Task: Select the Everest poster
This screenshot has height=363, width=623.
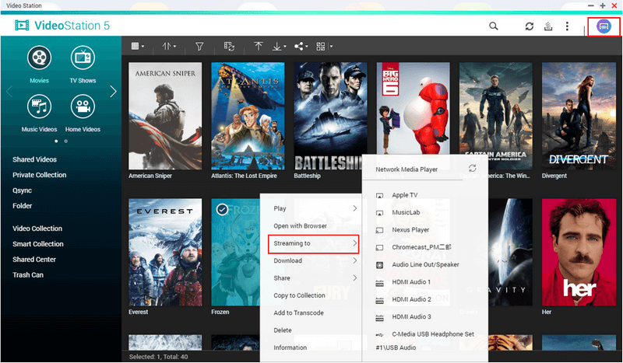Action: (x=165, y=253)
